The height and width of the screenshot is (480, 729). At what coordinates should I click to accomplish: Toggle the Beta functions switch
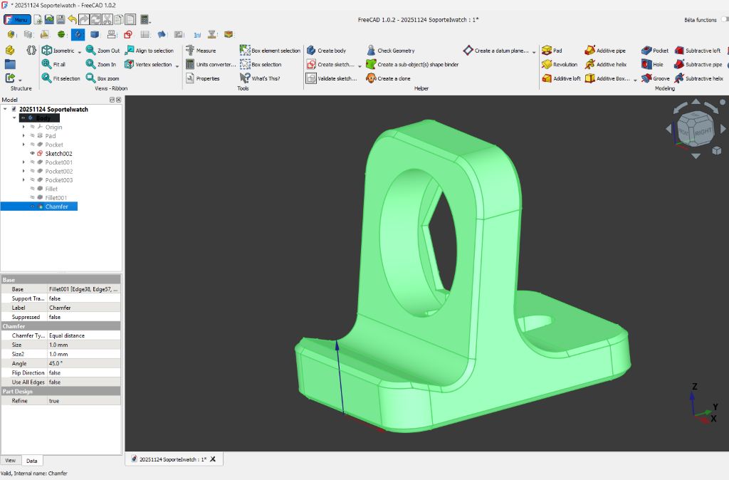pos(725,19)
